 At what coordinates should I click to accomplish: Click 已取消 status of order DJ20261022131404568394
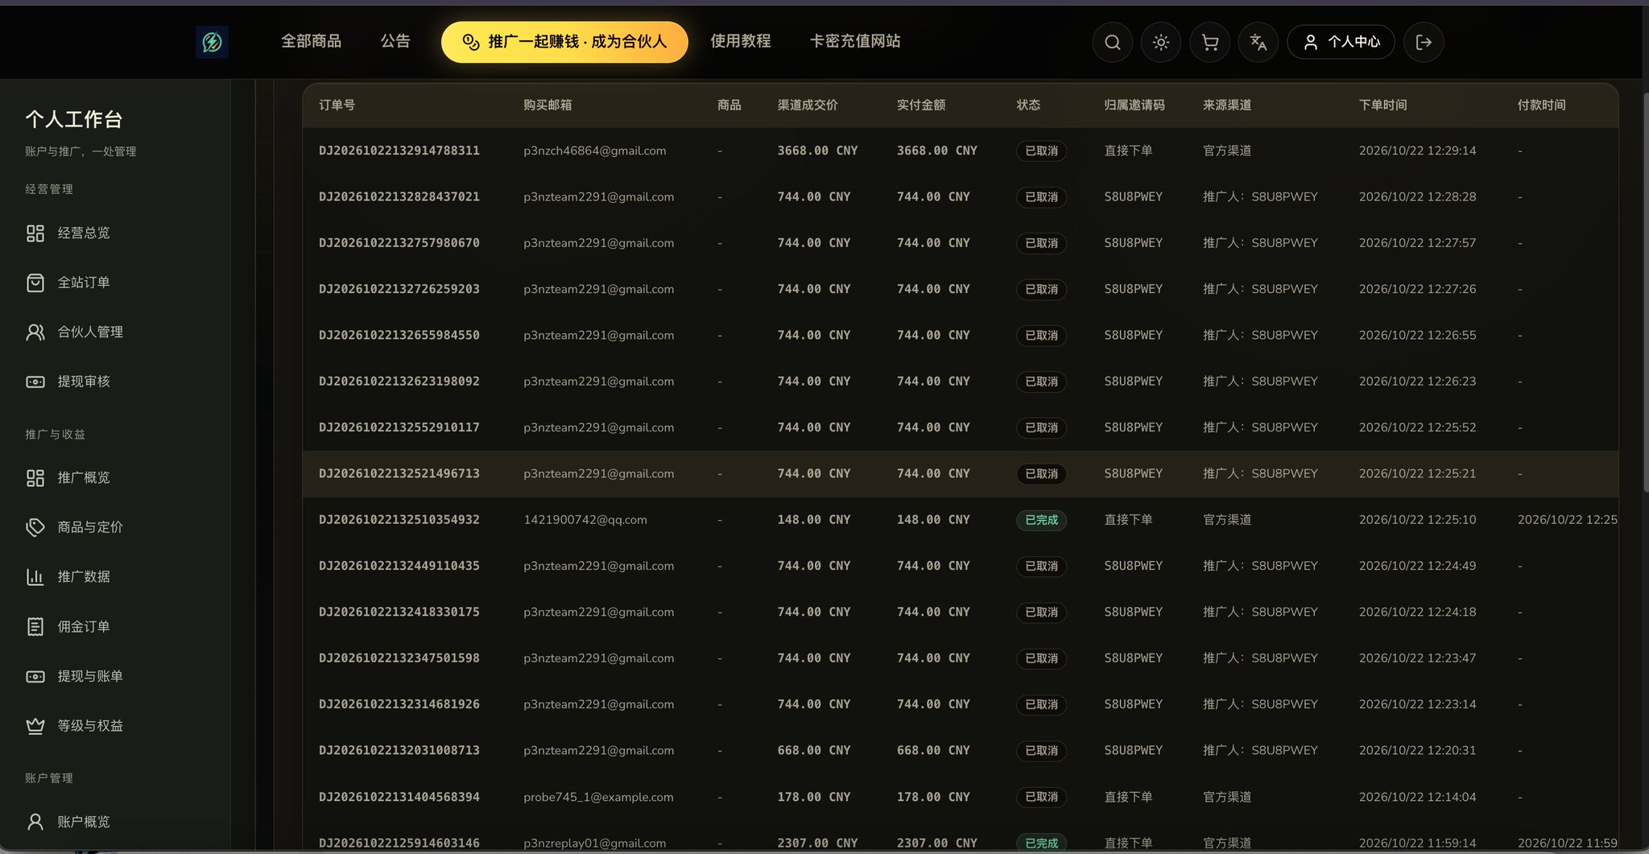pyautogui.click(x=1041, y=797)
